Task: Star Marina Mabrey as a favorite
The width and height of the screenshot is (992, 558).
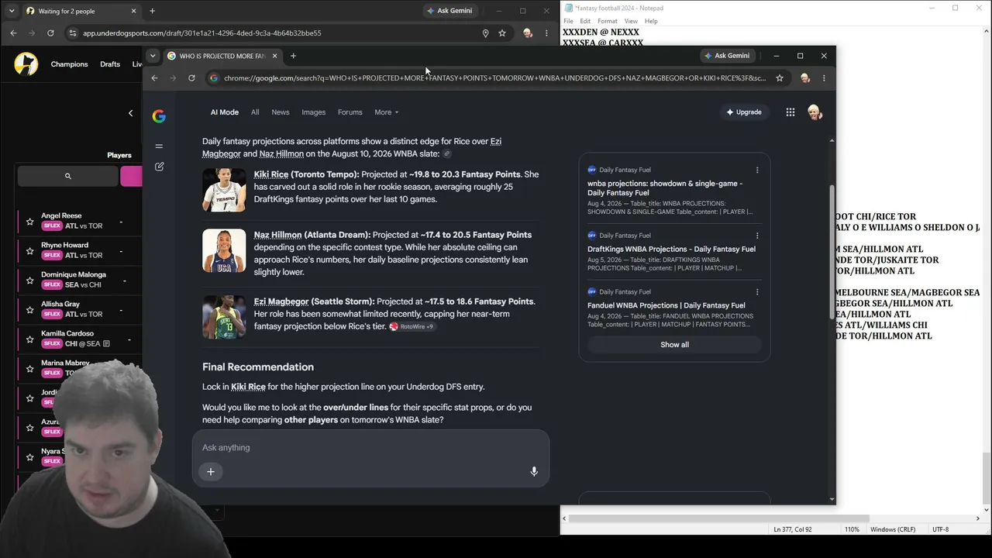Action: [x=29, y=369]
